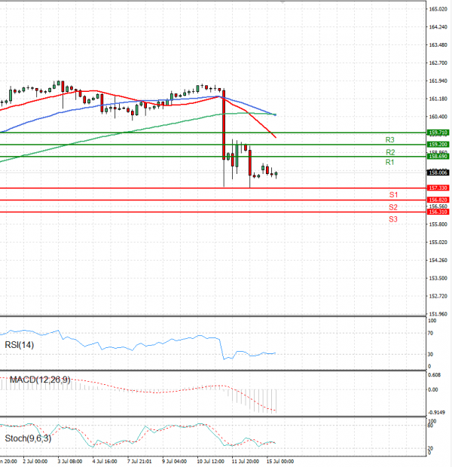Image resolution: width=452 pixels, height=467 pixels.
Task: Select the blue RSI line
Action: pos(137,346)
